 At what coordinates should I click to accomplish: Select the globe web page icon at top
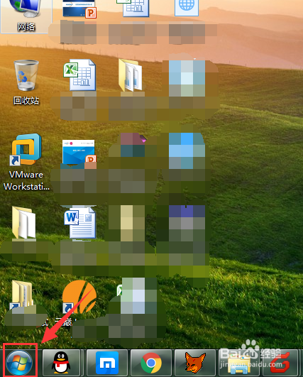pos(187,8)
